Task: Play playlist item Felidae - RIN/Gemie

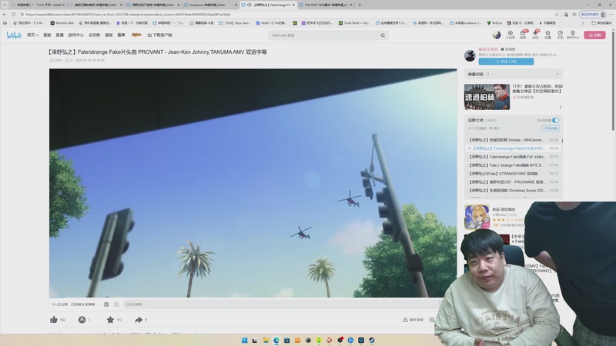Action: pyautogui.click(x=513, y=140)
